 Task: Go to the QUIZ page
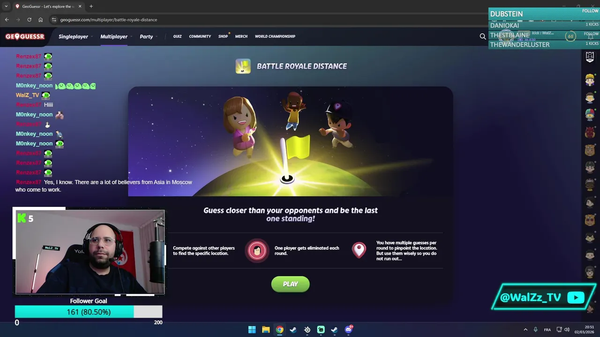coord(177,37)
